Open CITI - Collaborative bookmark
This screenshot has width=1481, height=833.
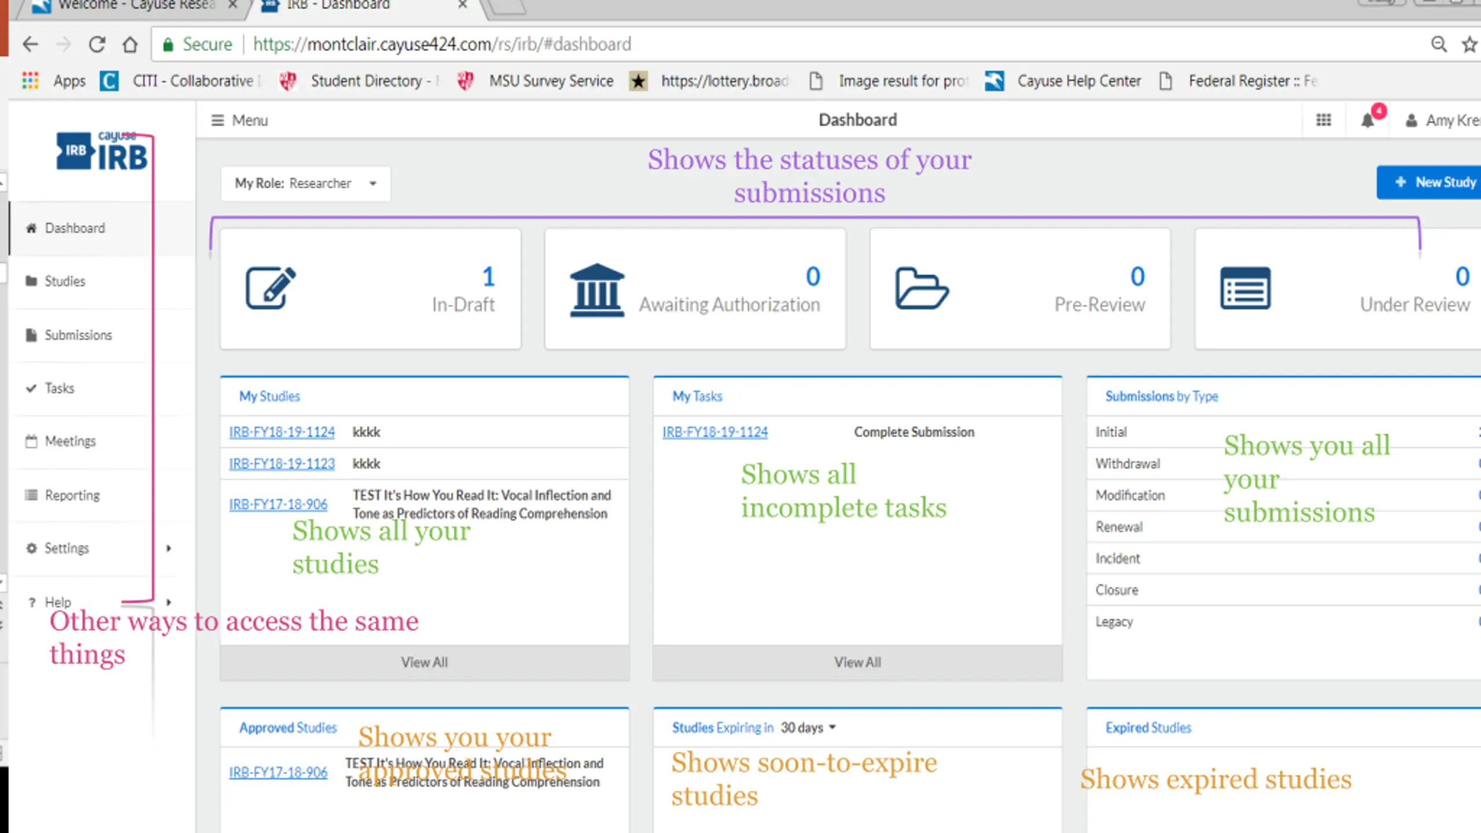pos(181,81)
